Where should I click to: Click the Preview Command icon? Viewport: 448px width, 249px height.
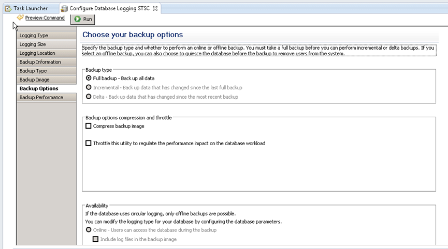[20, 18]
